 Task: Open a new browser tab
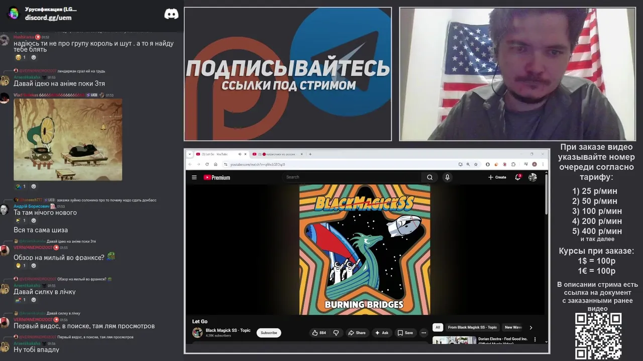pyautogui.click(x=310, y=154)
